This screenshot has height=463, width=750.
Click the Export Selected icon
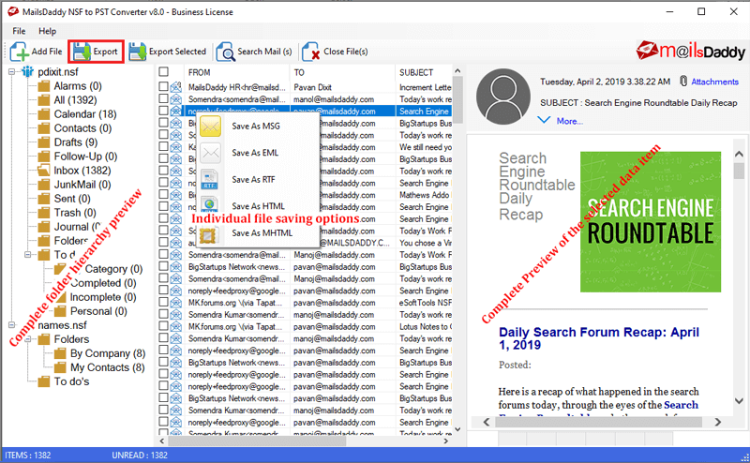[x=138, y=52]
